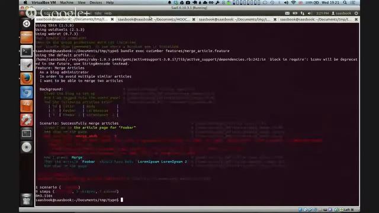Open the CD disc icon in dock
This screenshot has height=213, width=379.
[x=26, y=147]
